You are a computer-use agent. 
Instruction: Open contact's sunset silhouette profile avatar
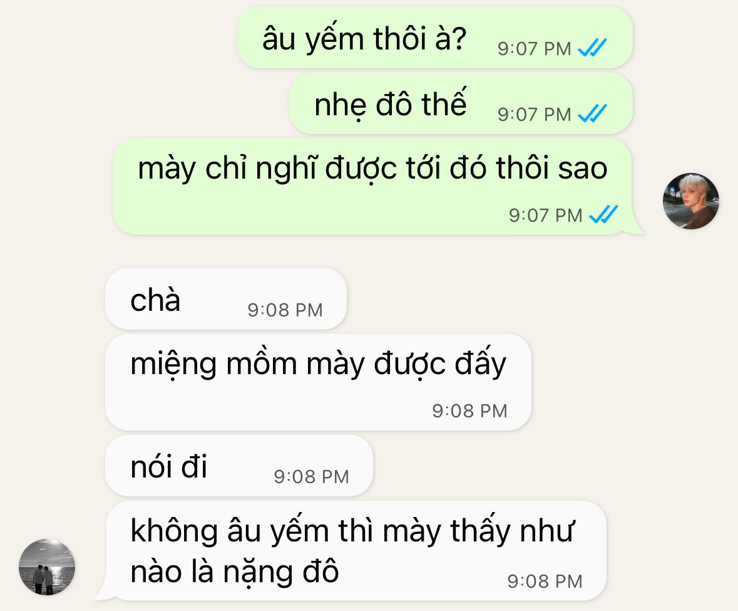coord(47,567)
